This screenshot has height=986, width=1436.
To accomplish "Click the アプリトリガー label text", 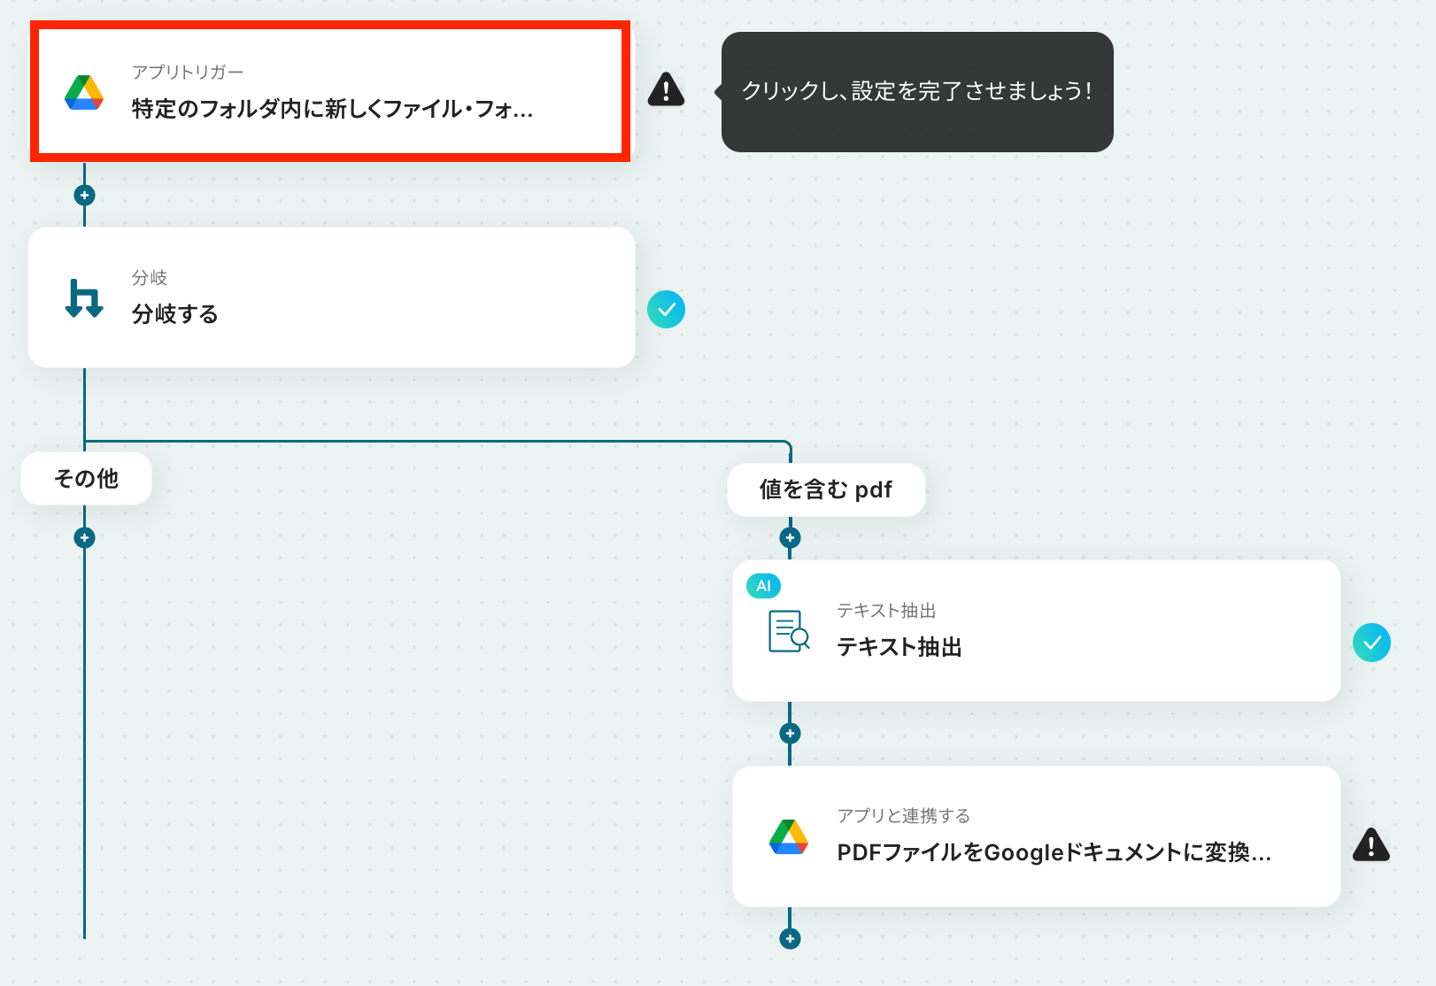I will pyautogui.click(x=188, y=72).
